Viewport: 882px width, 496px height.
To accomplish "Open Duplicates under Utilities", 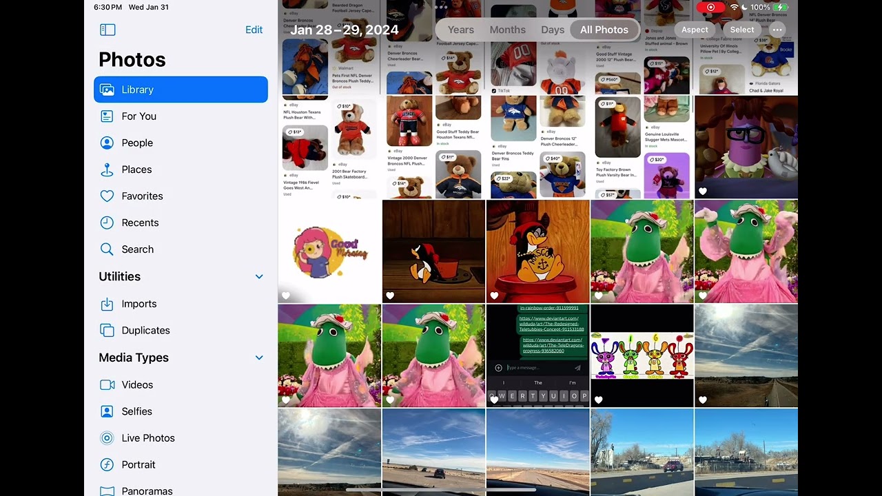I will (181, 331).
